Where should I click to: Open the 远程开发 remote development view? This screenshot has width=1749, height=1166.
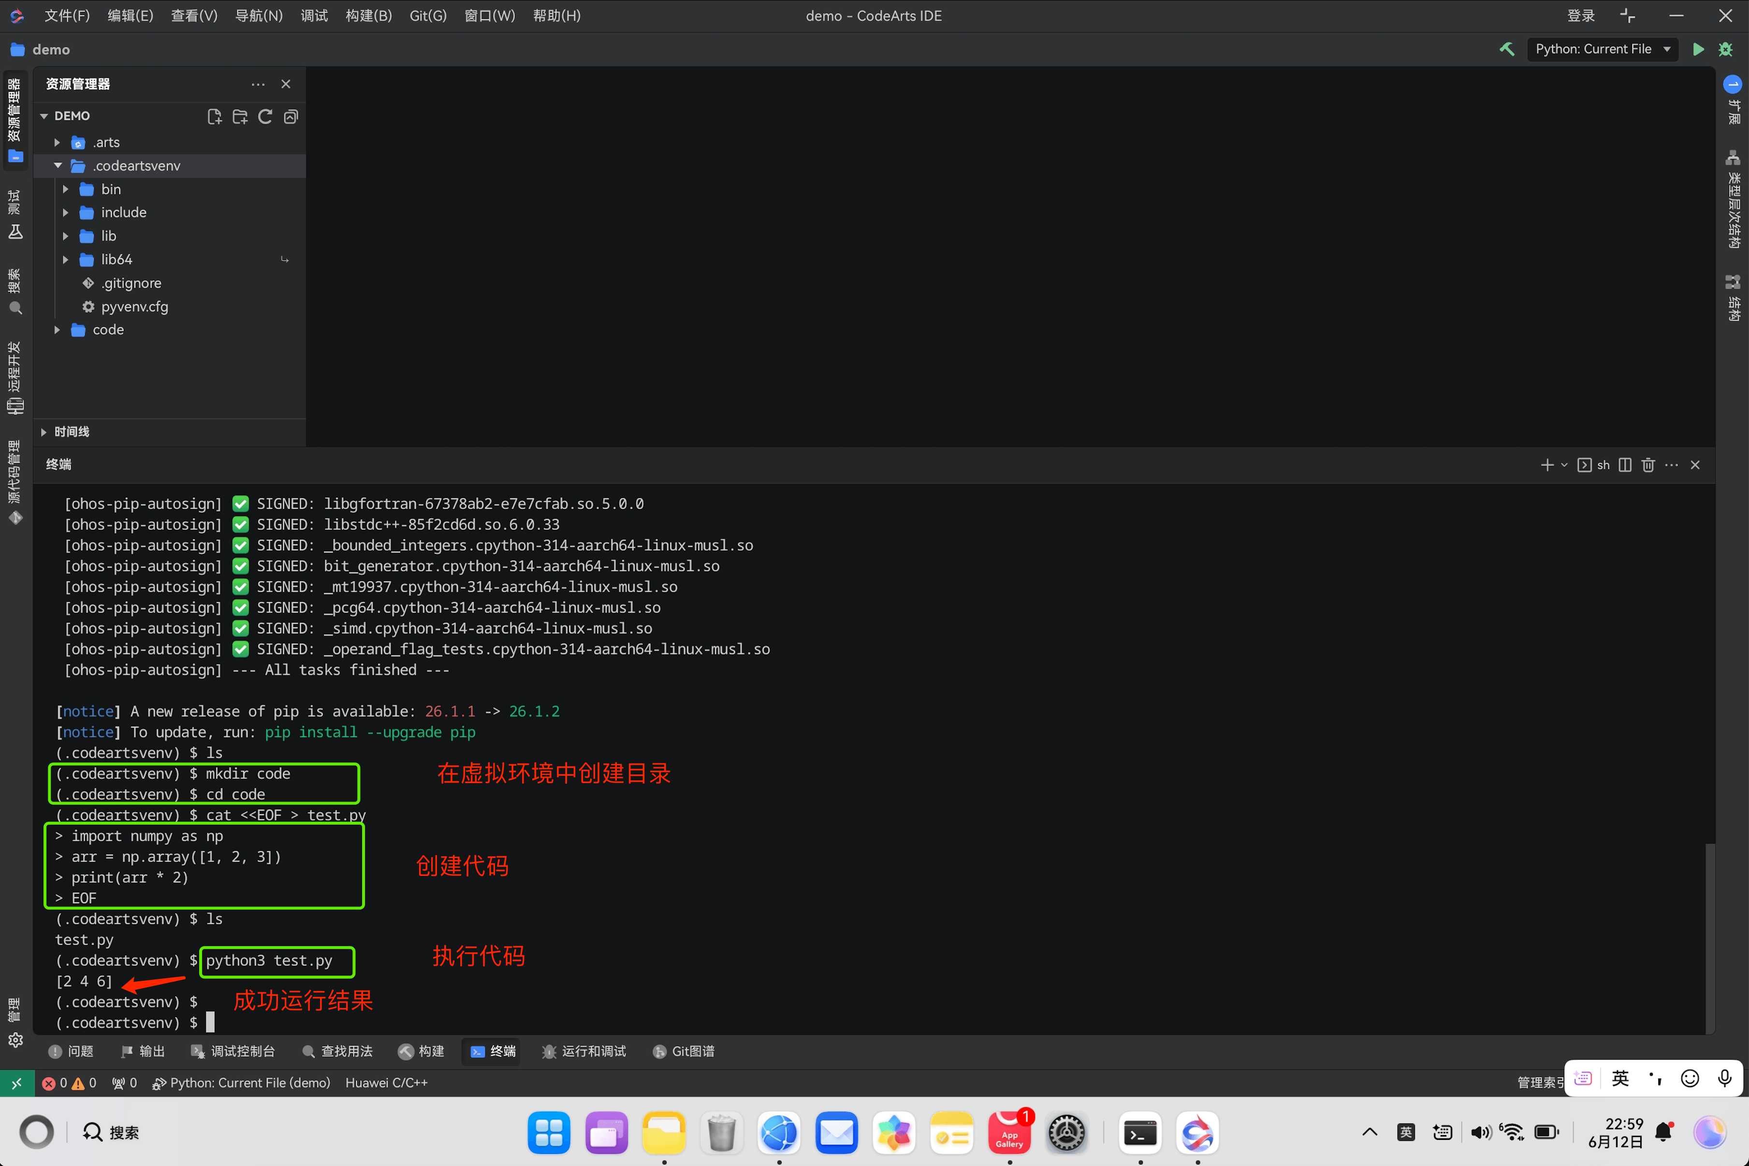[x=15, y=377]
